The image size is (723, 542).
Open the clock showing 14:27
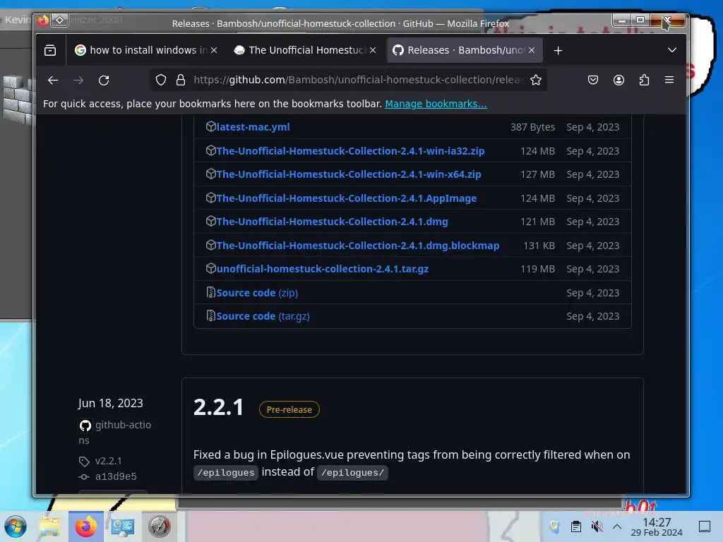tap(657, 526)
